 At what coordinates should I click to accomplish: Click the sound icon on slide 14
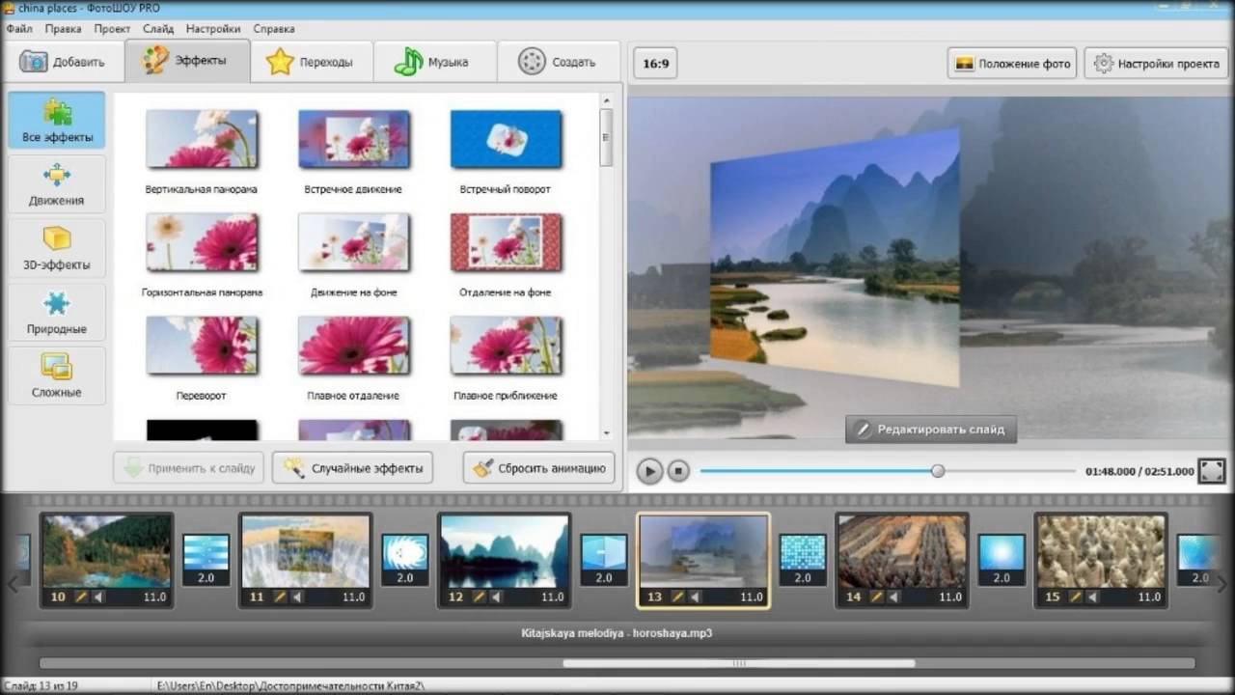[x=893, y=598]
